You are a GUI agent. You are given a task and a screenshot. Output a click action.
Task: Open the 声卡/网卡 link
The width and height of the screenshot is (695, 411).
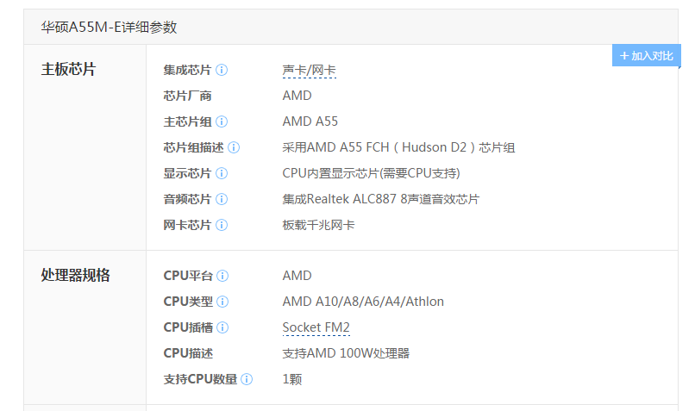(x=309, y=70)
